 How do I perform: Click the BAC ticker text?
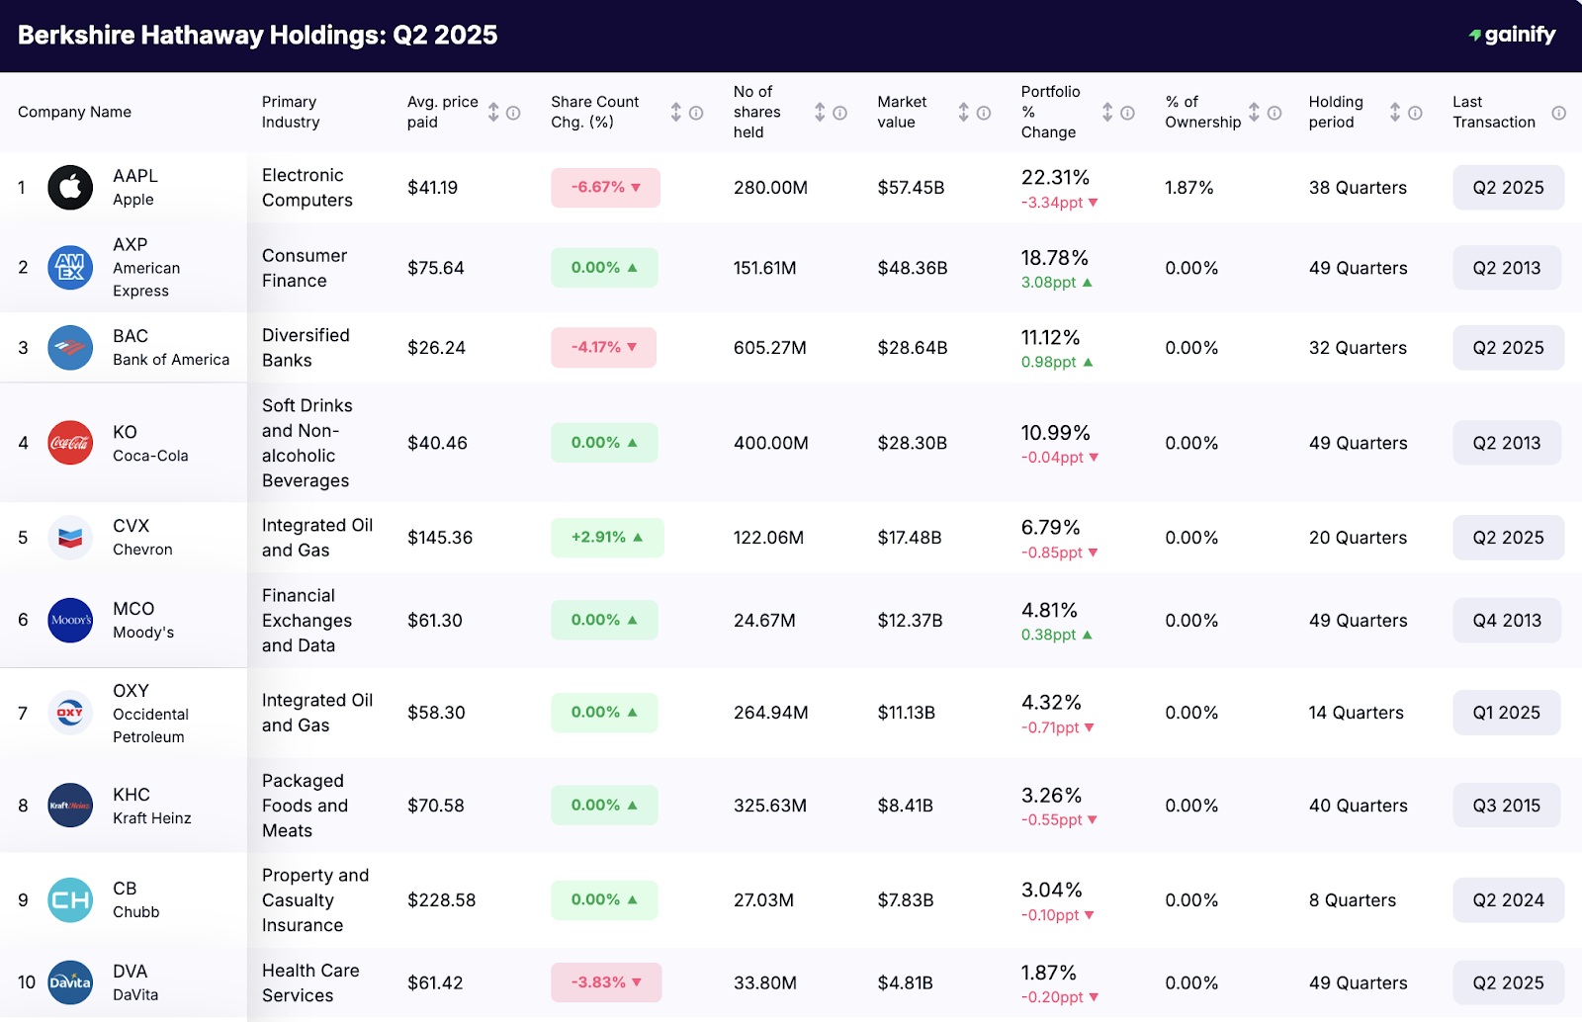(131, 336)
